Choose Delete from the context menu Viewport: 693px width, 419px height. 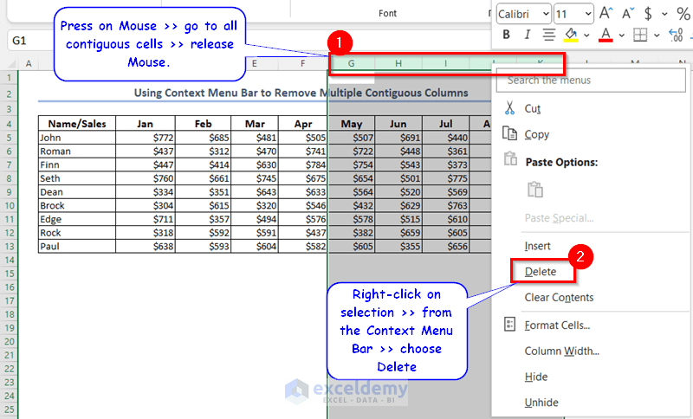pos(540,272)
